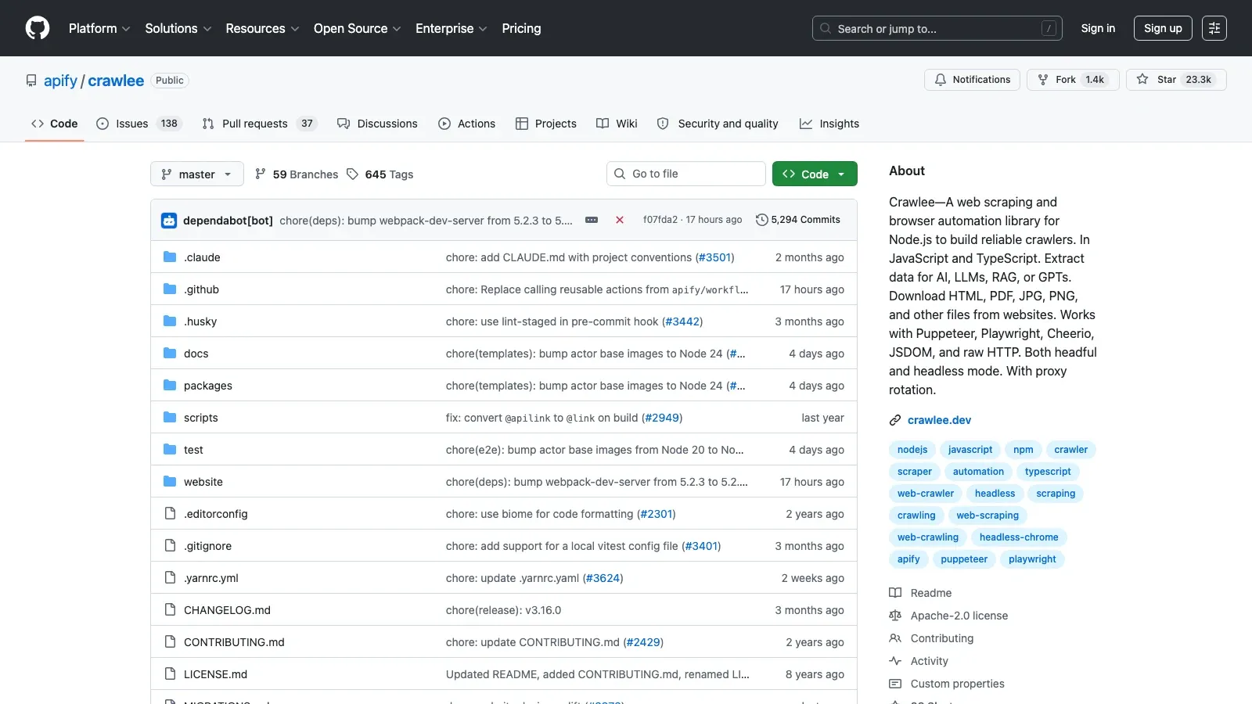The image size is (1252, 704).
Task: Click the Contributing people icon
Action: pyautogui.click(x=895, y=638)
